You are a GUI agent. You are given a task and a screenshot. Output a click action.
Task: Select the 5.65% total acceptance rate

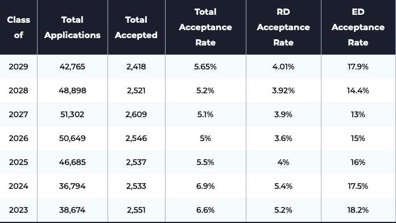point(205,67)
